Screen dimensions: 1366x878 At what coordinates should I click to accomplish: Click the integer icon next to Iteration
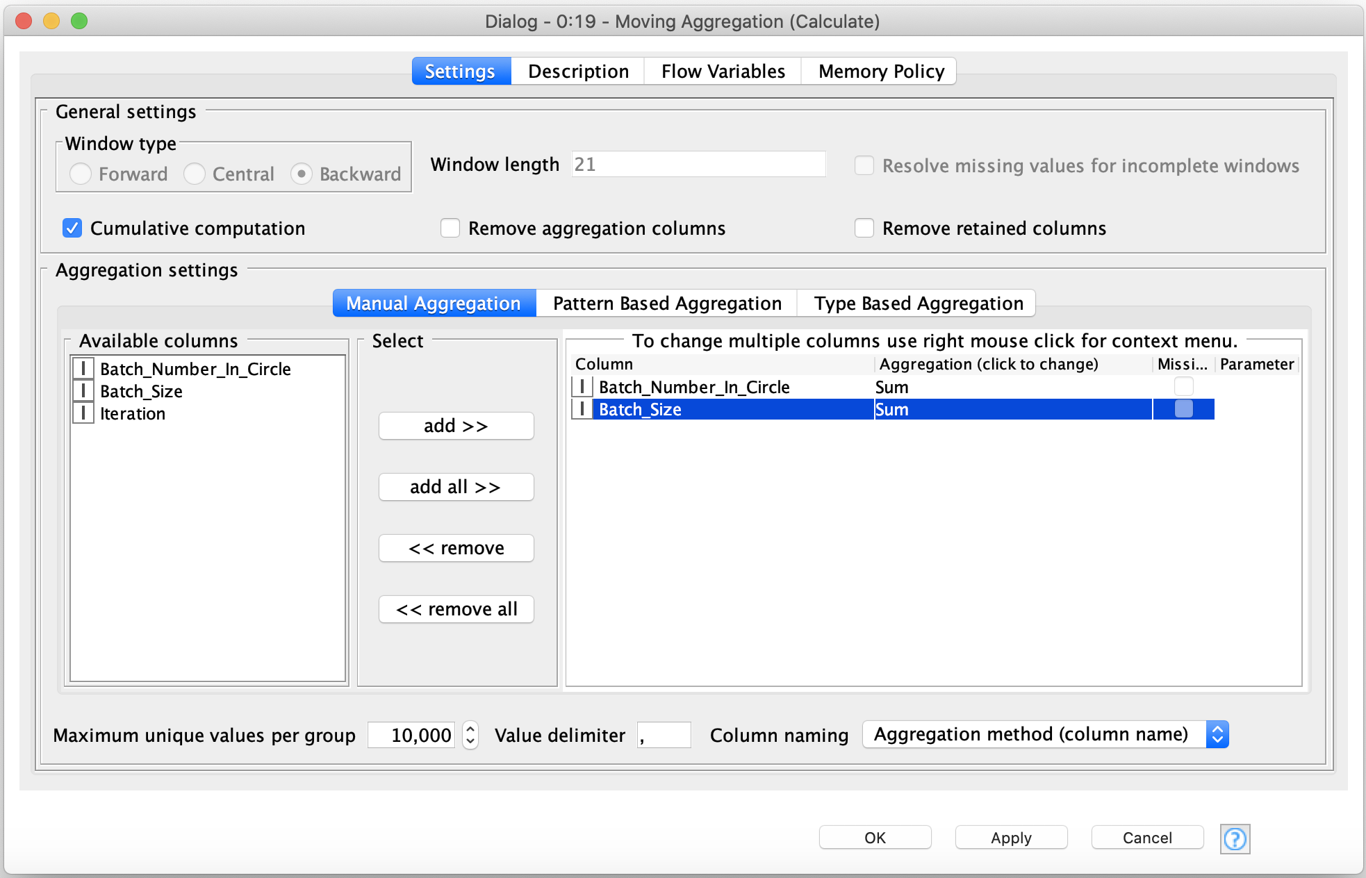[83, 413]
